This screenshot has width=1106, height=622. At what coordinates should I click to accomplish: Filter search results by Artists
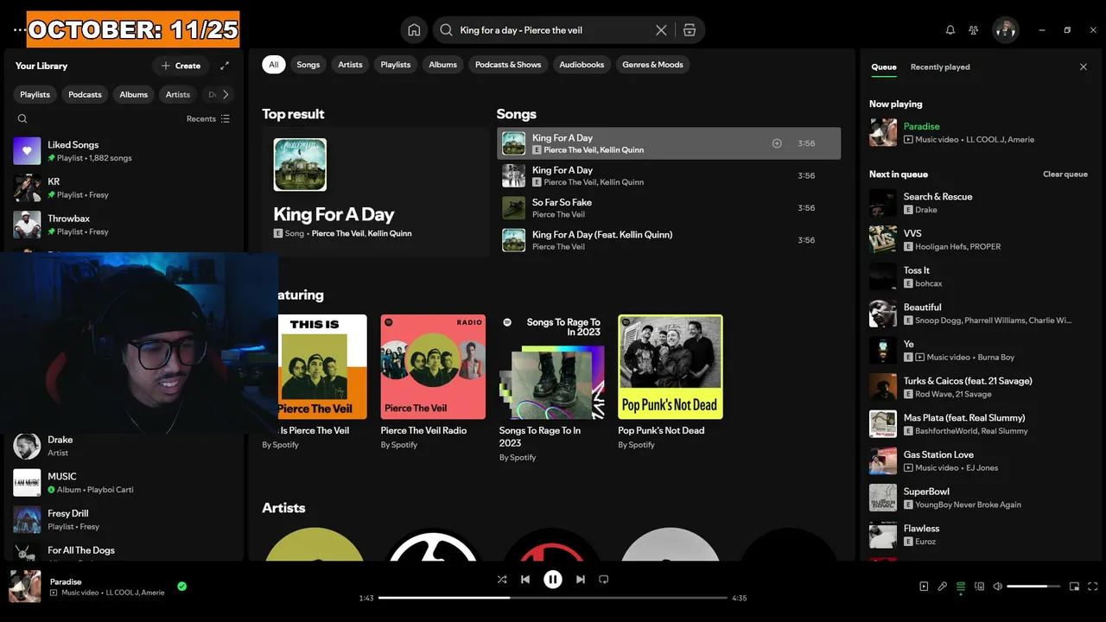tap(350, 65)
